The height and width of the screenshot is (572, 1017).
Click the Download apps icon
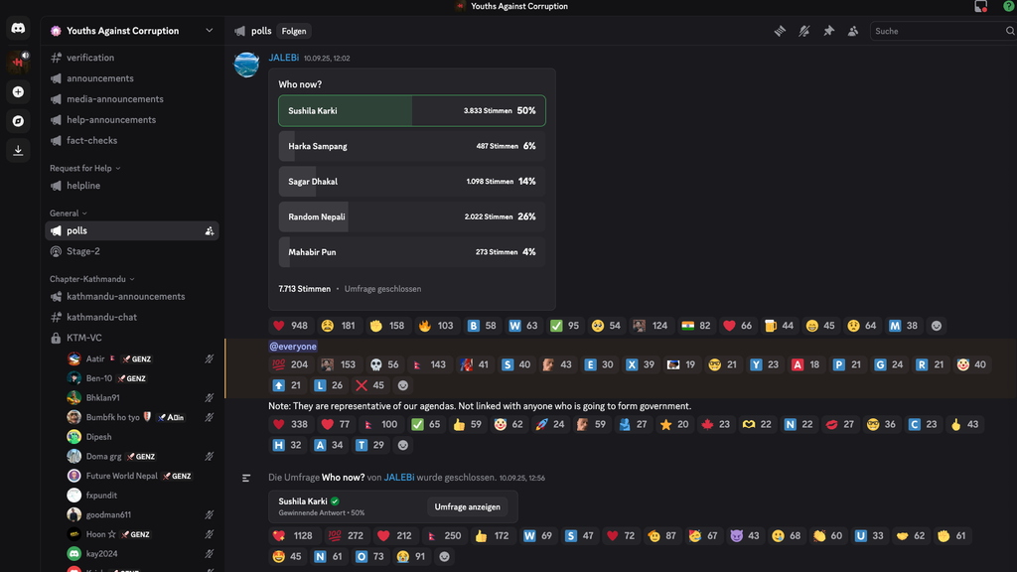18,151
